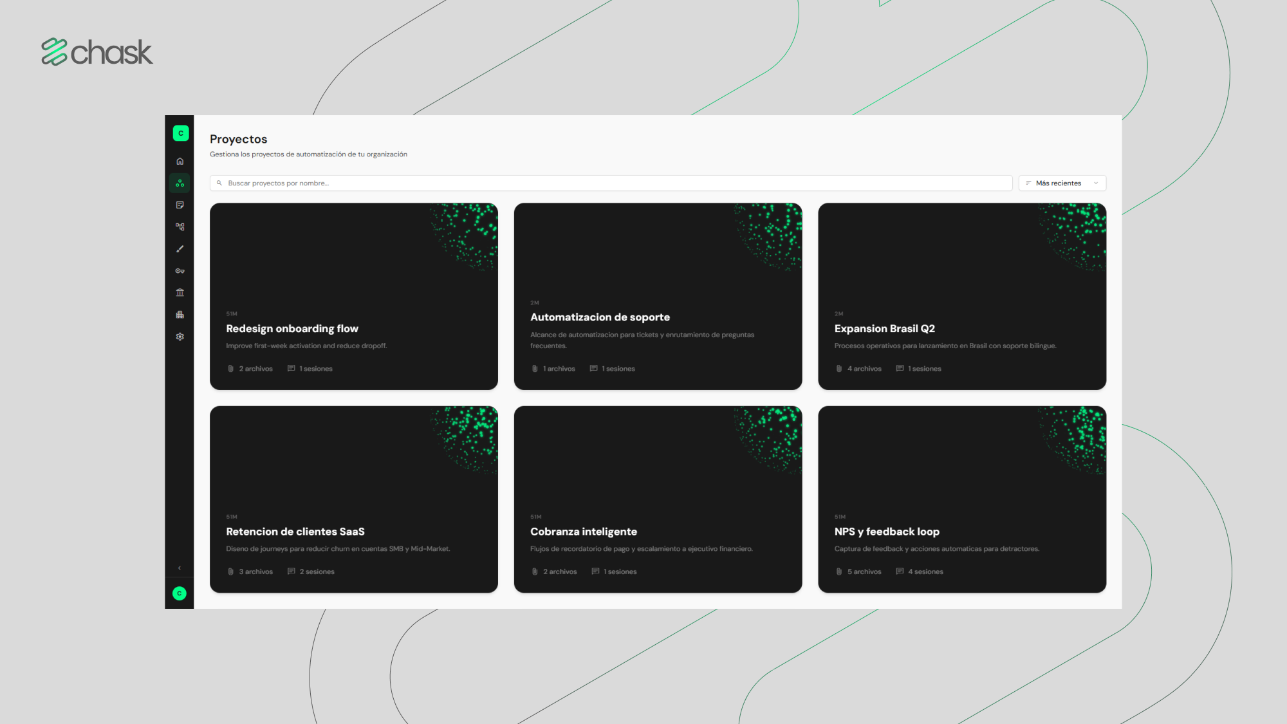Click '4 archivos' on Expansion Brasil Q2 card
Image resolution: width=1287 pixels, height=724 pixels.
click(864, 369)
